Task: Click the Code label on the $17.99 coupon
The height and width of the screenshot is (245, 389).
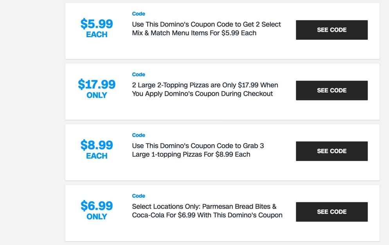Action: (x=139, y=74)
